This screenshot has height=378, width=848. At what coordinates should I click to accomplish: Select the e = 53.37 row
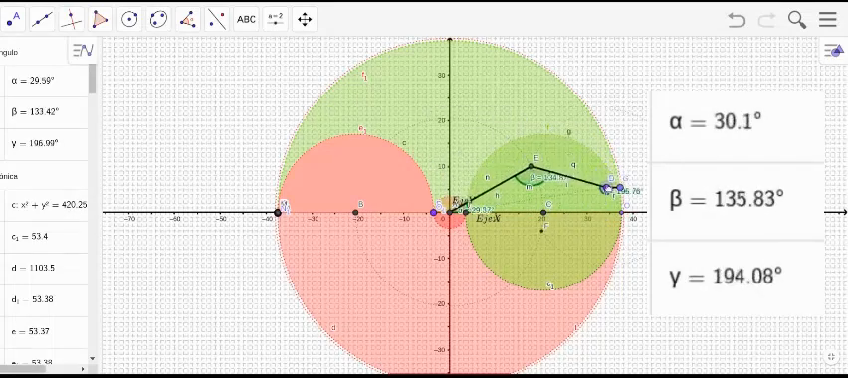[x=44, y=331]
